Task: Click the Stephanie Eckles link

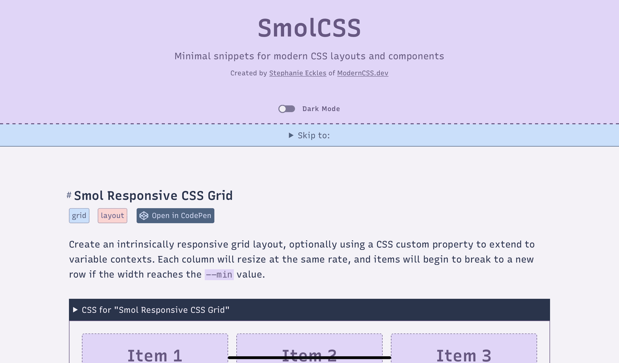Action: pos(298,73)
